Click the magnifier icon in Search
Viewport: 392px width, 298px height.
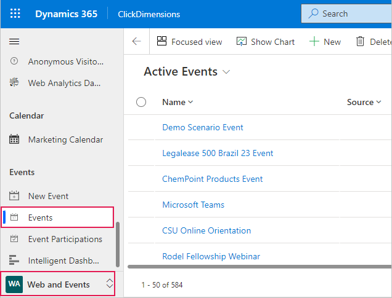313,14
